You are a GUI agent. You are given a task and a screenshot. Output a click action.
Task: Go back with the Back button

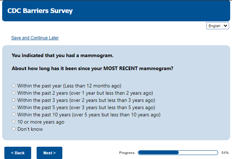click(x=18, y=153)
